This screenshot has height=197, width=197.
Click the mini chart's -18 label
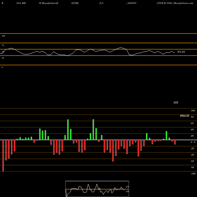coord(127,187)
